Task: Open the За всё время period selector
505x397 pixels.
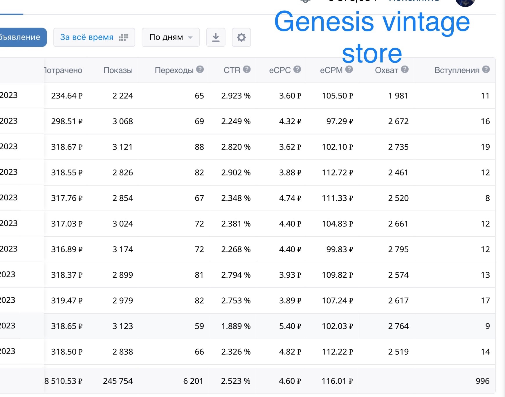Action: click(x=87, y=37)
